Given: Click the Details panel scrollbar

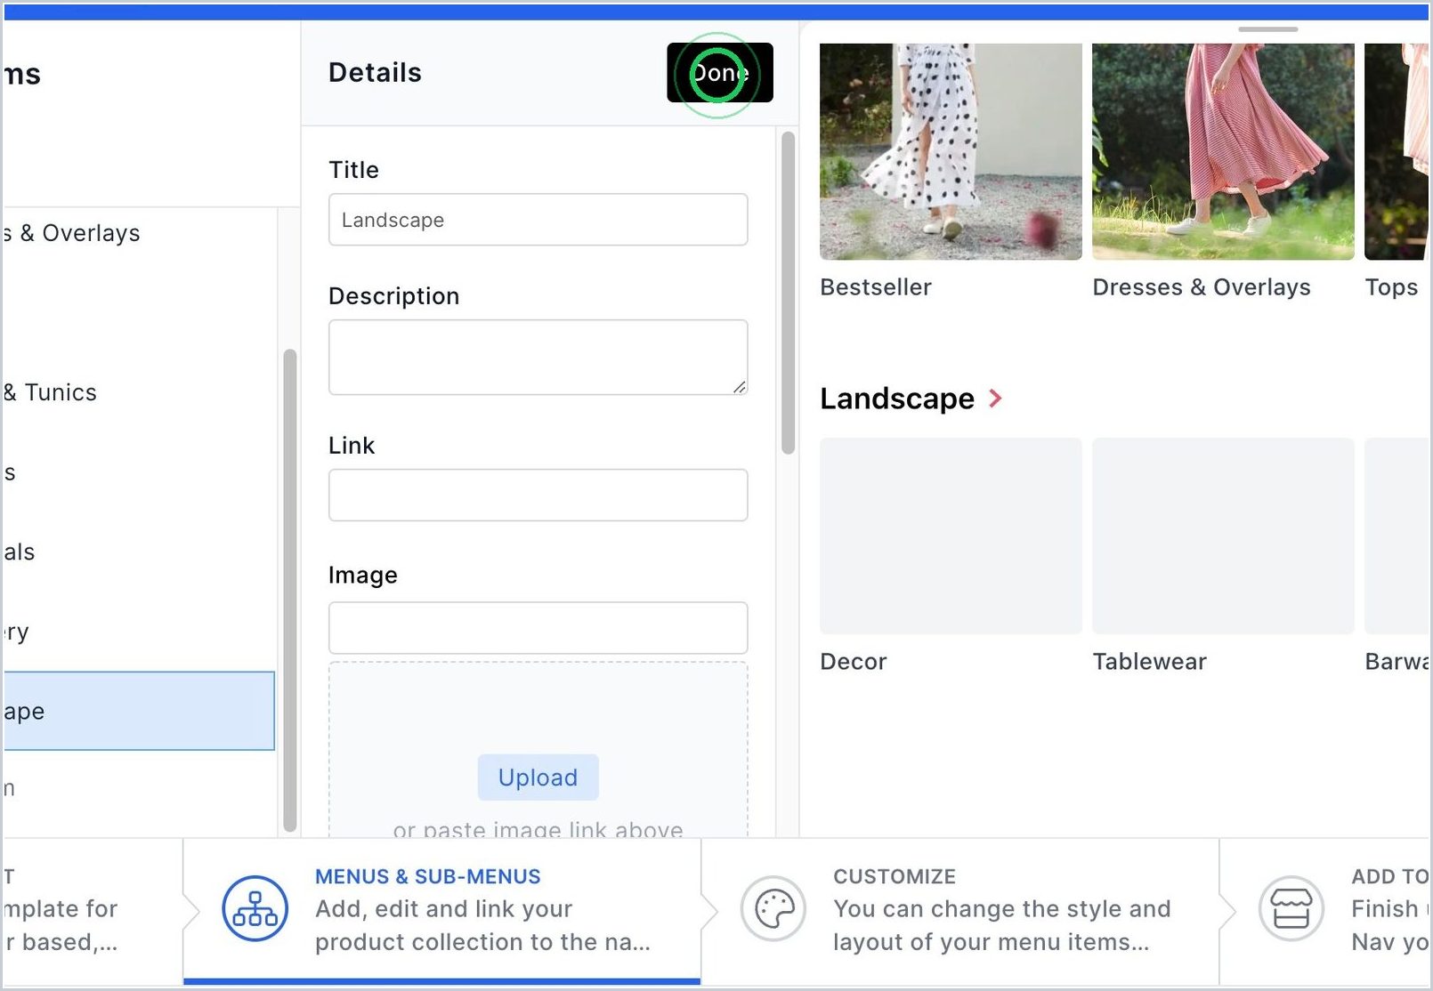Looking at the screenshot, I should 788,293.
